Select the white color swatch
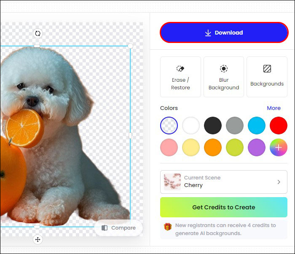 click(191, 126)
